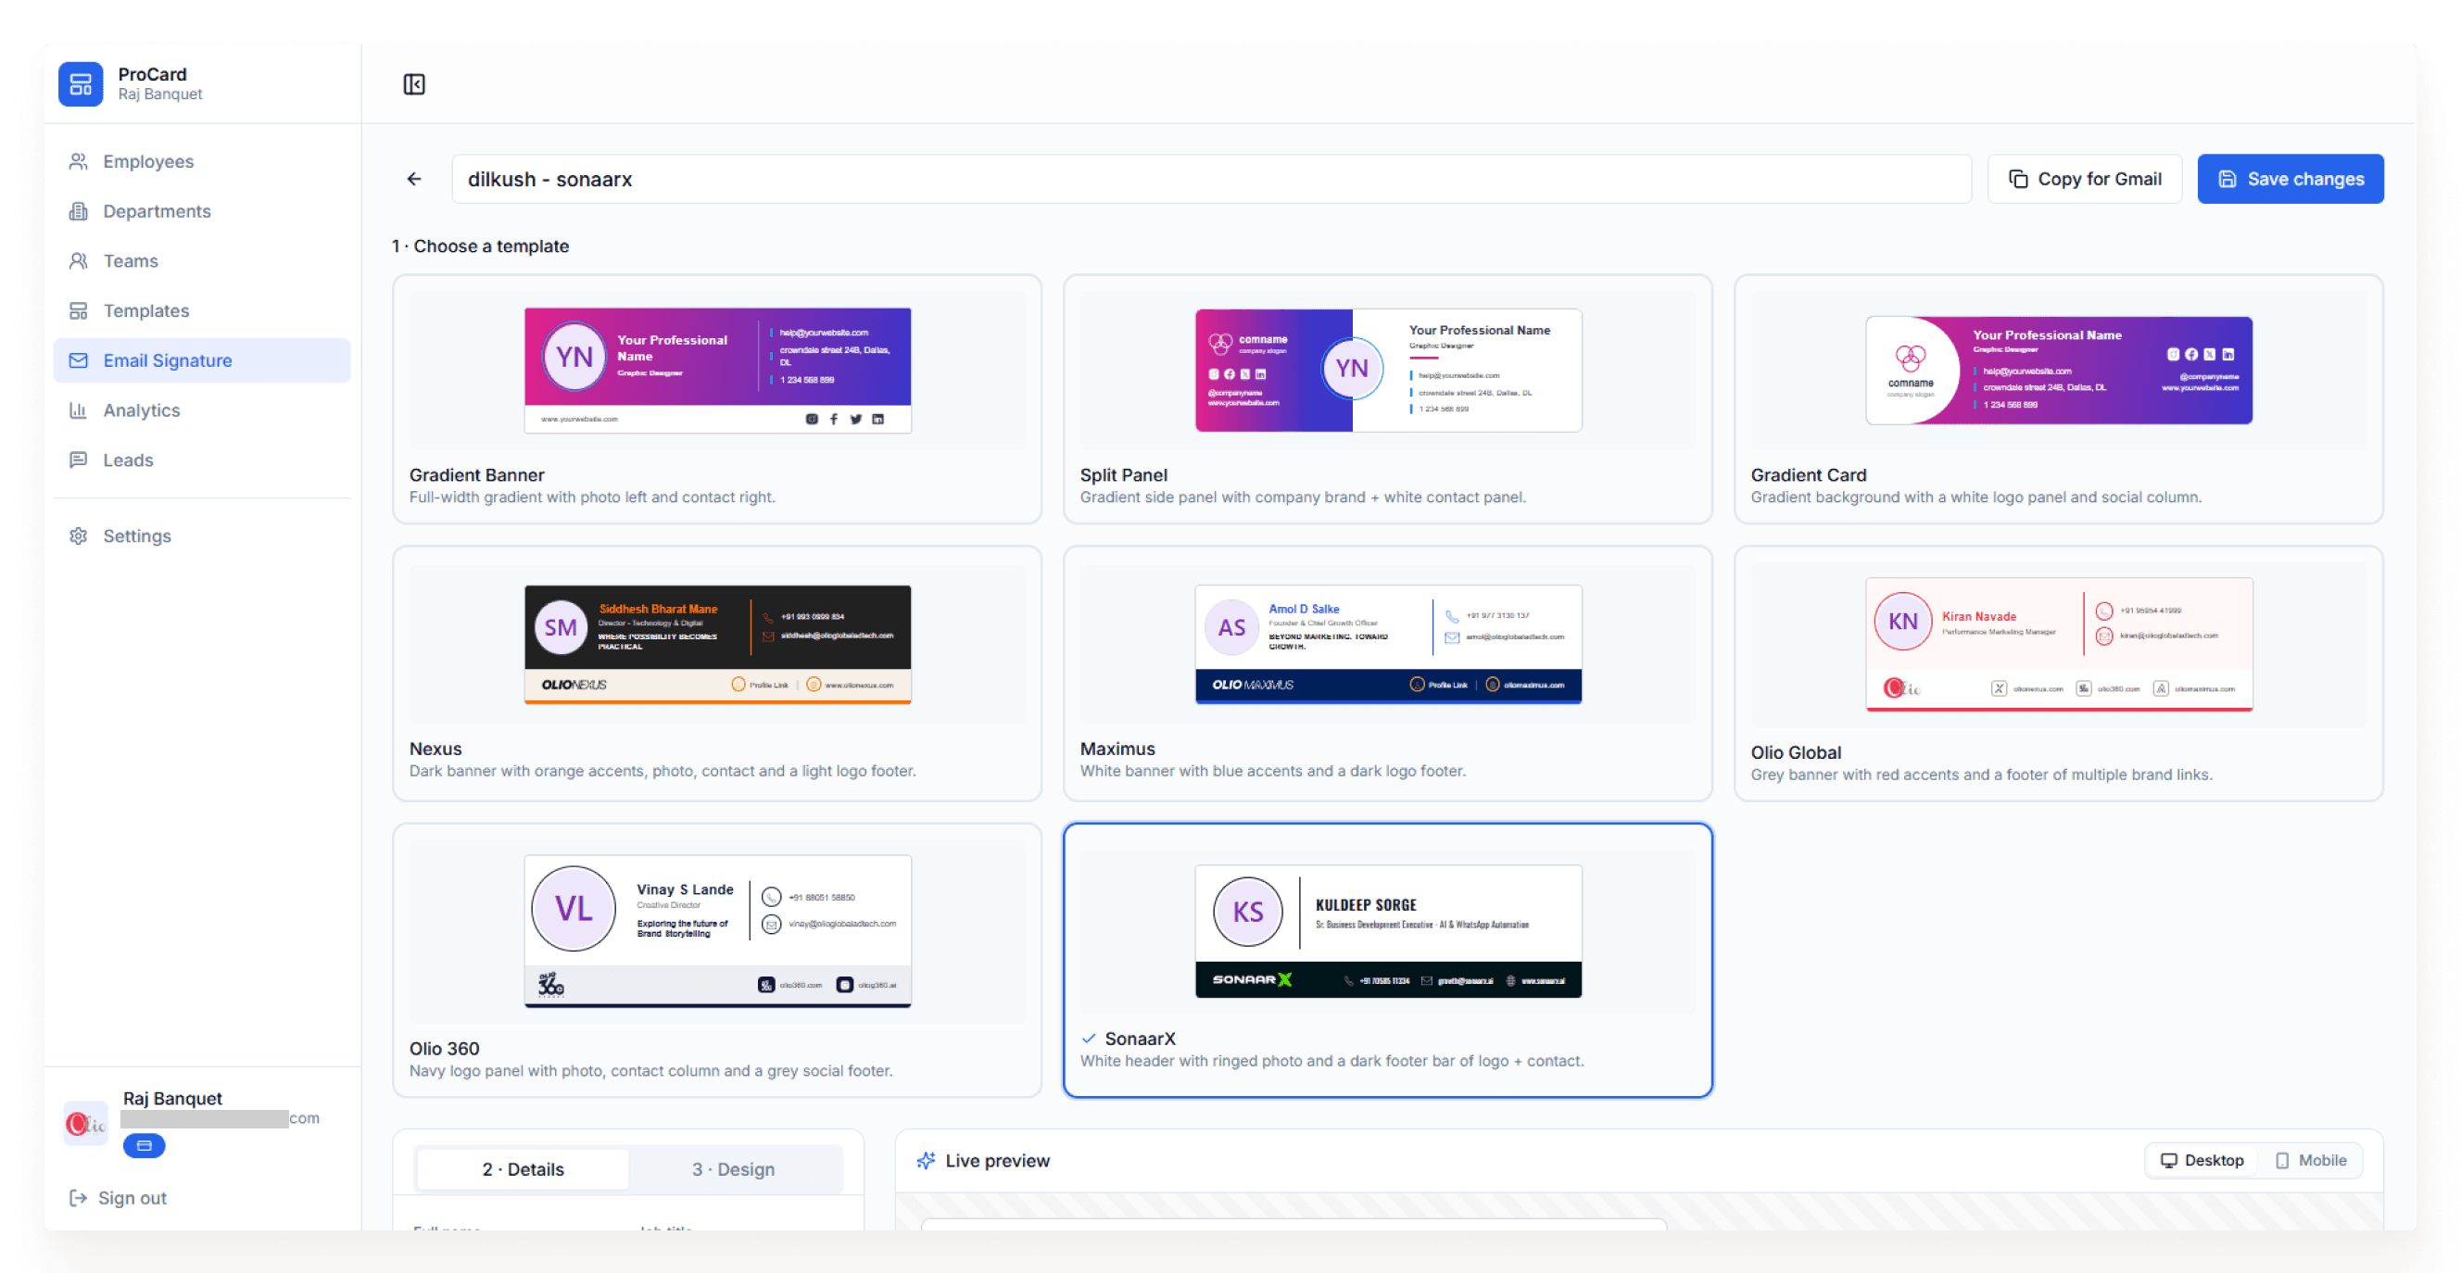
Task: Click Save changes button
Action: (2290, 179)
